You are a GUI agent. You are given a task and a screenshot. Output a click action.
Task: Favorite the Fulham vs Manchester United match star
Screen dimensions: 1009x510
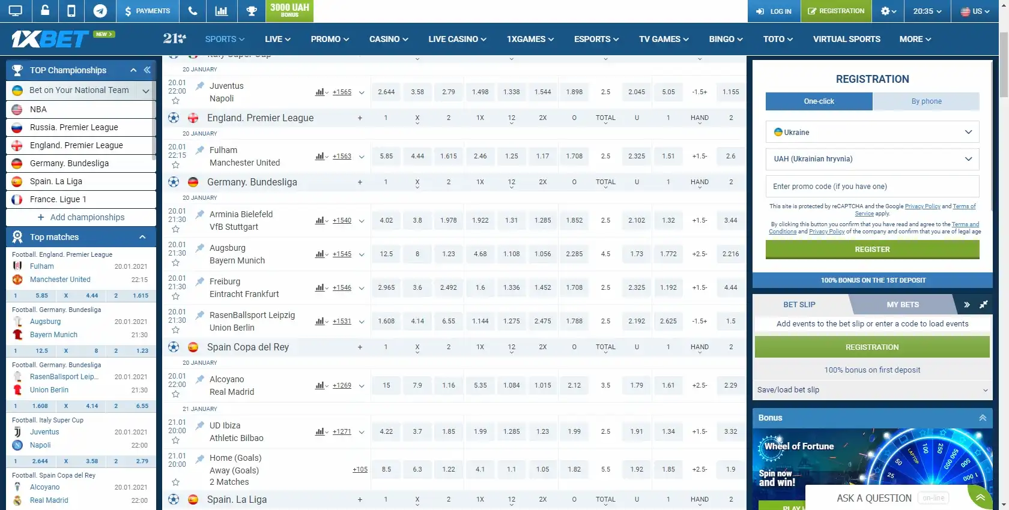coord(175,165)
